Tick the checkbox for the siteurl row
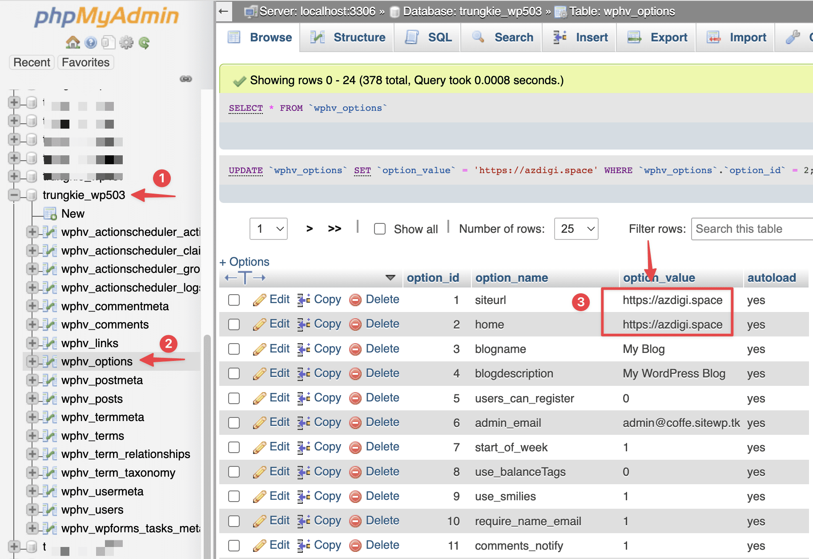 tap(234, 300)
